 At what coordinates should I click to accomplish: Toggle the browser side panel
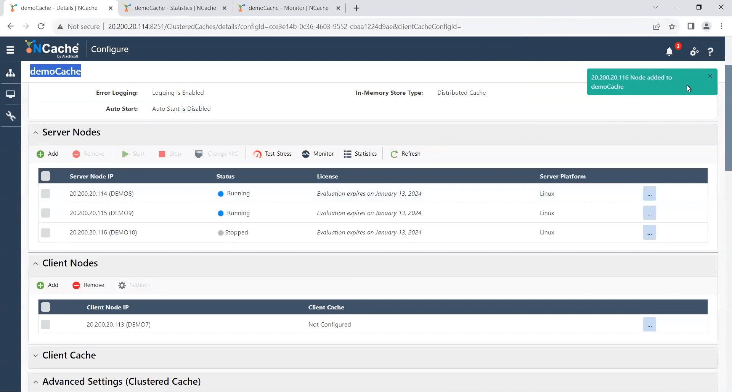(x=691, y=26)
